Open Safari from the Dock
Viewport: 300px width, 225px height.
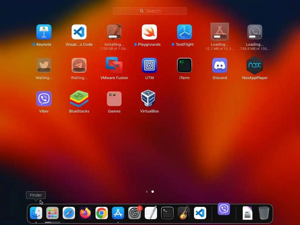point(69,213)
